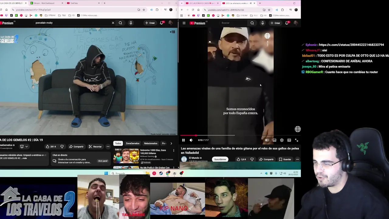Open extensions puzzle icon in right browser
This screenshot has height=219, width=389.
[282, 10]
